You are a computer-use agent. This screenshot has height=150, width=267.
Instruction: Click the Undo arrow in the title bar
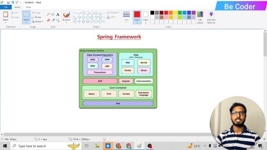13,2
